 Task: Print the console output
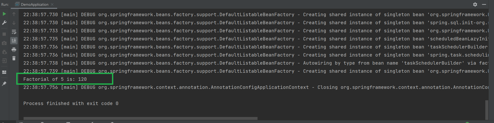[x=14, y=50]
